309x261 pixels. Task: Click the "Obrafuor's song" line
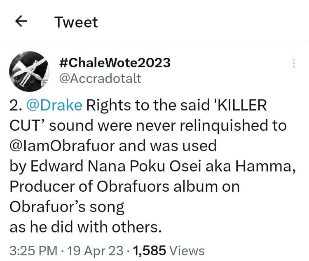[x=67, y=206]
